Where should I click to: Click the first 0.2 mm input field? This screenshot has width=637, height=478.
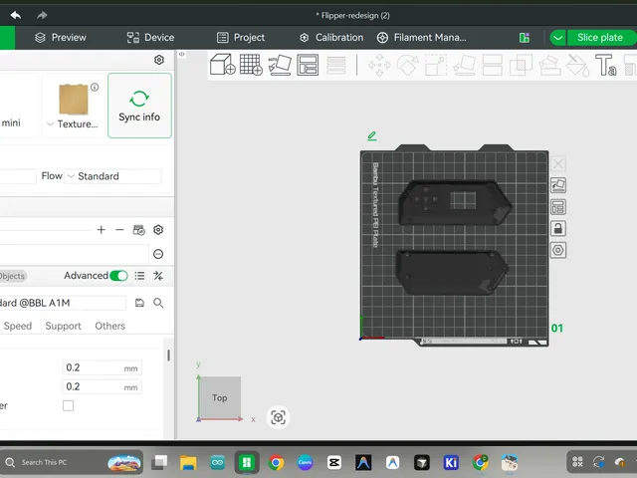[x=102, y=367]
